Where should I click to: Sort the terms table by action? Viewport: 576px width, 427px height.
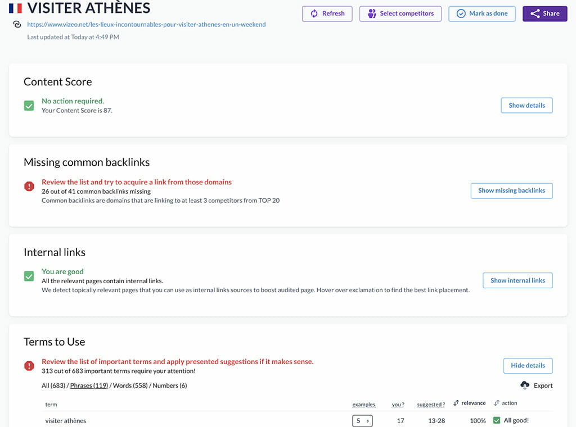(506, 403)
